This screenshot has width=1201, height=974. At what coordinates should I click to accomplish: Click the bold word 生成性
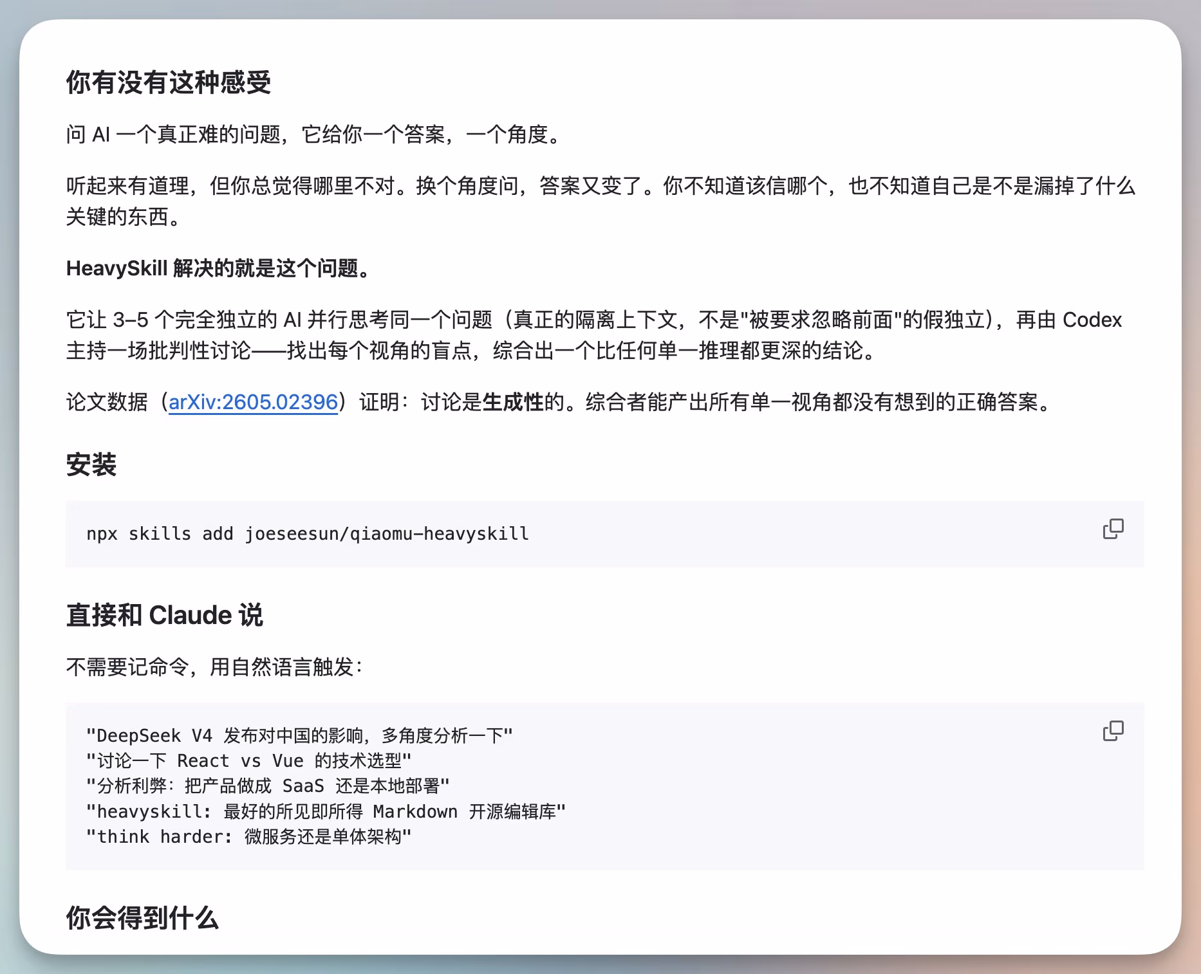(x=513, y=402)
